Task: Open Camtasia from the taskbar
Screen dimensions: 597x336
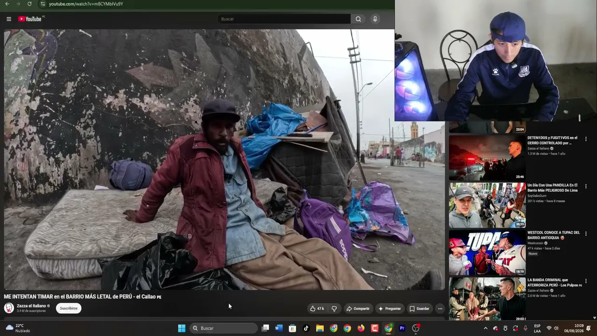Action: (375, 328)
